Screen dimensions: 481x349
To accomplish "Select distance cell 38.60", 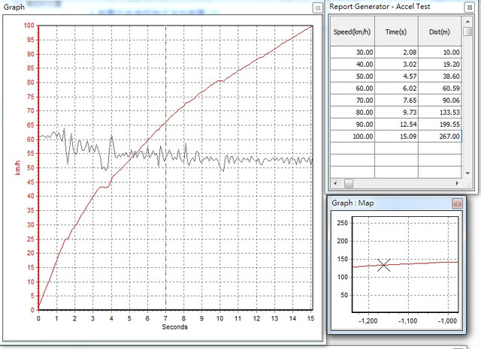I will point(440,77).
